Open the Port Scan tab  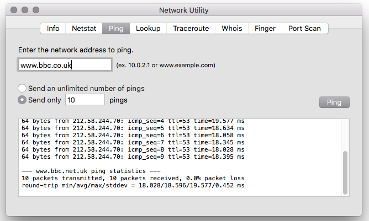pyautogui.click(x=304, y=28)
